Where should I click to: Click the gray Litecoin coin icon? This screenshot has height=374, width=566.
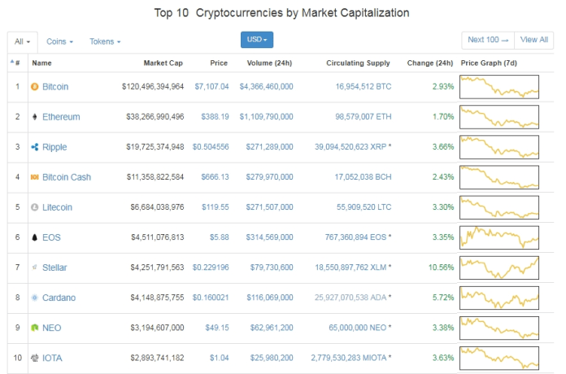pyautogui.click(x=34, y=207)
